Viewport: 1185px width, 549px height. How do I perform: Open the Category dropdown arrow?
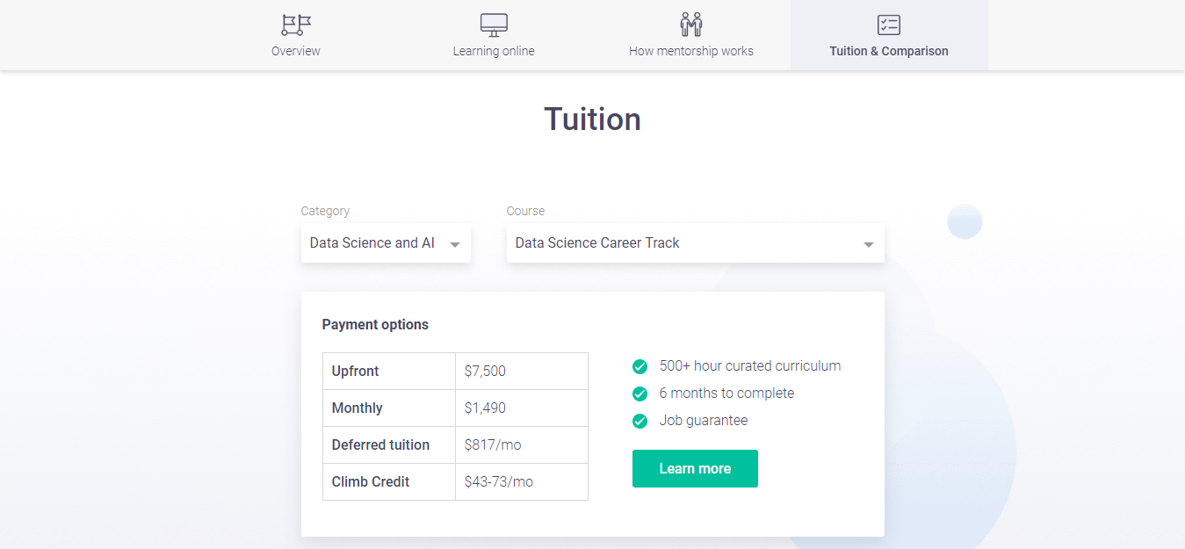point(455,244)
